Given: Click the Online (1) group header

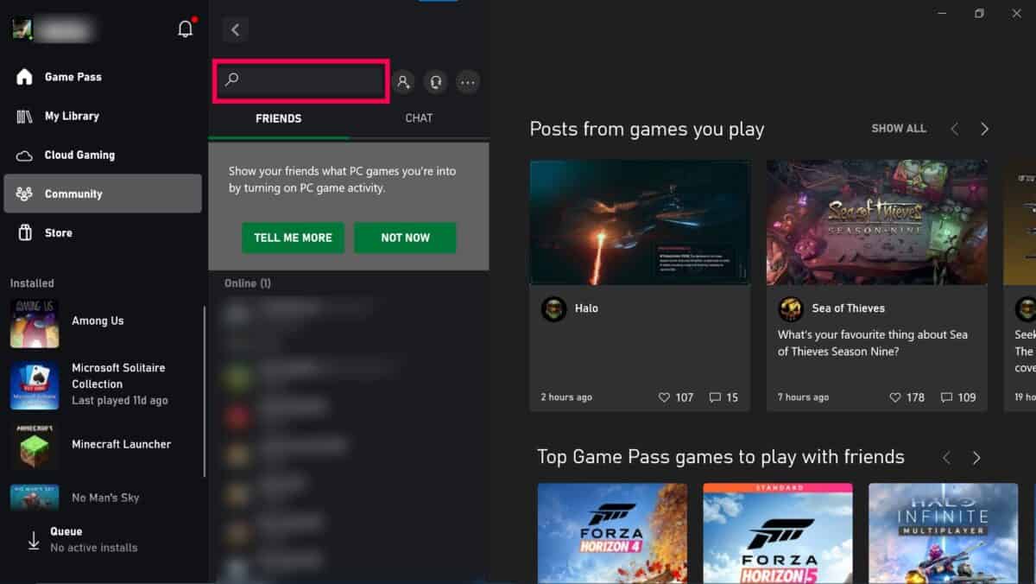Looking at the screenshot, I should pyautogui.click(x=247, y=283).
